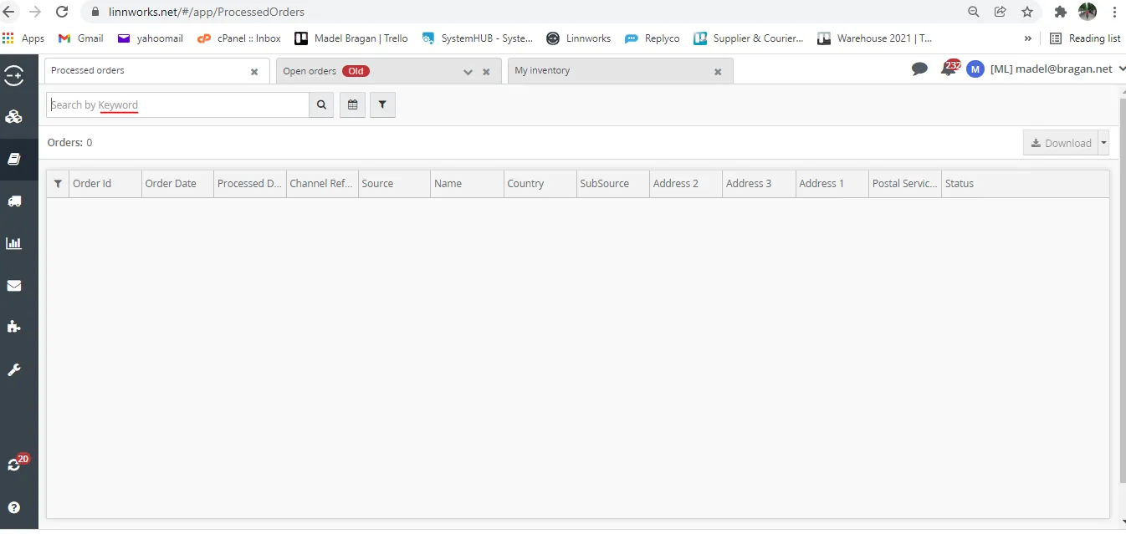The image size is (1126, 534).
Task: Close the Open orders tab
Action: 486,72
